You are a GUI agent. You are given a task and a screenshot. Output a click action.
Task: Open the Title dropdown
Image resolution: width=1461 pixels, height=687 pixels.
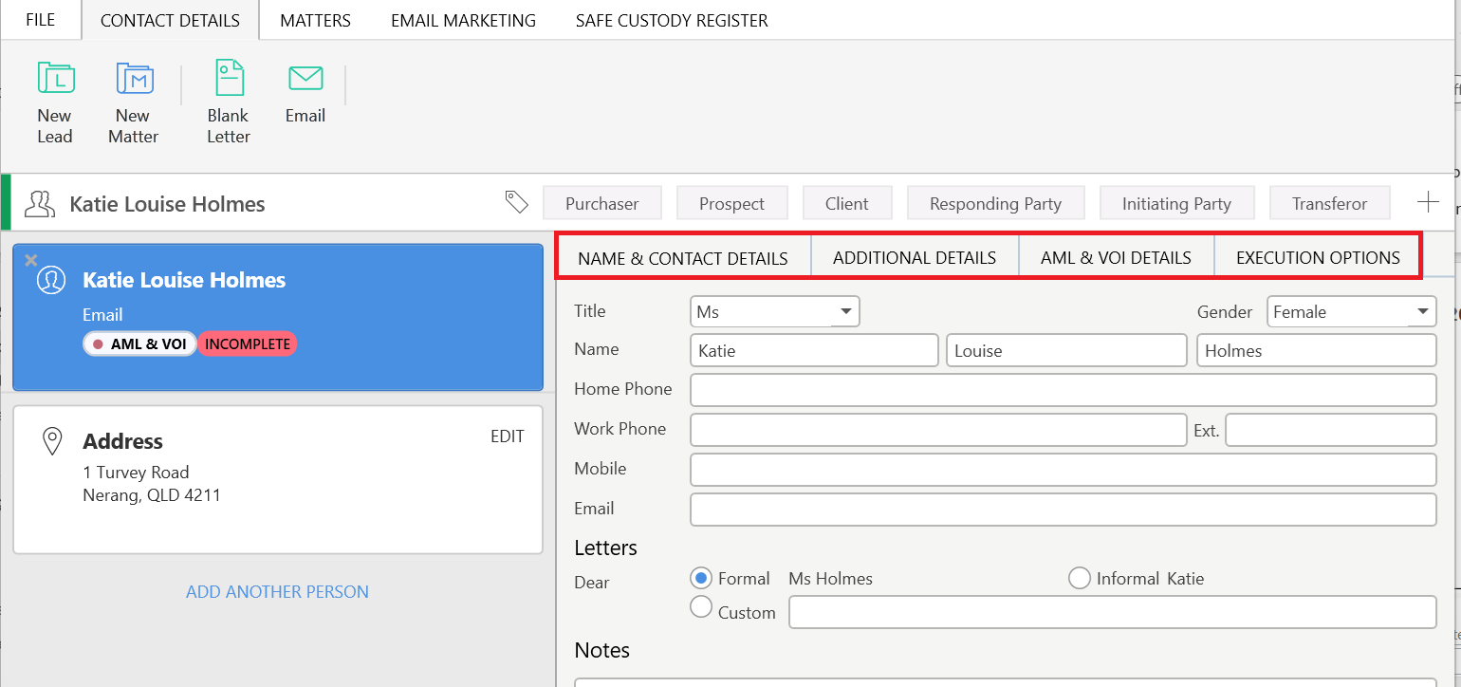(844, 312)
